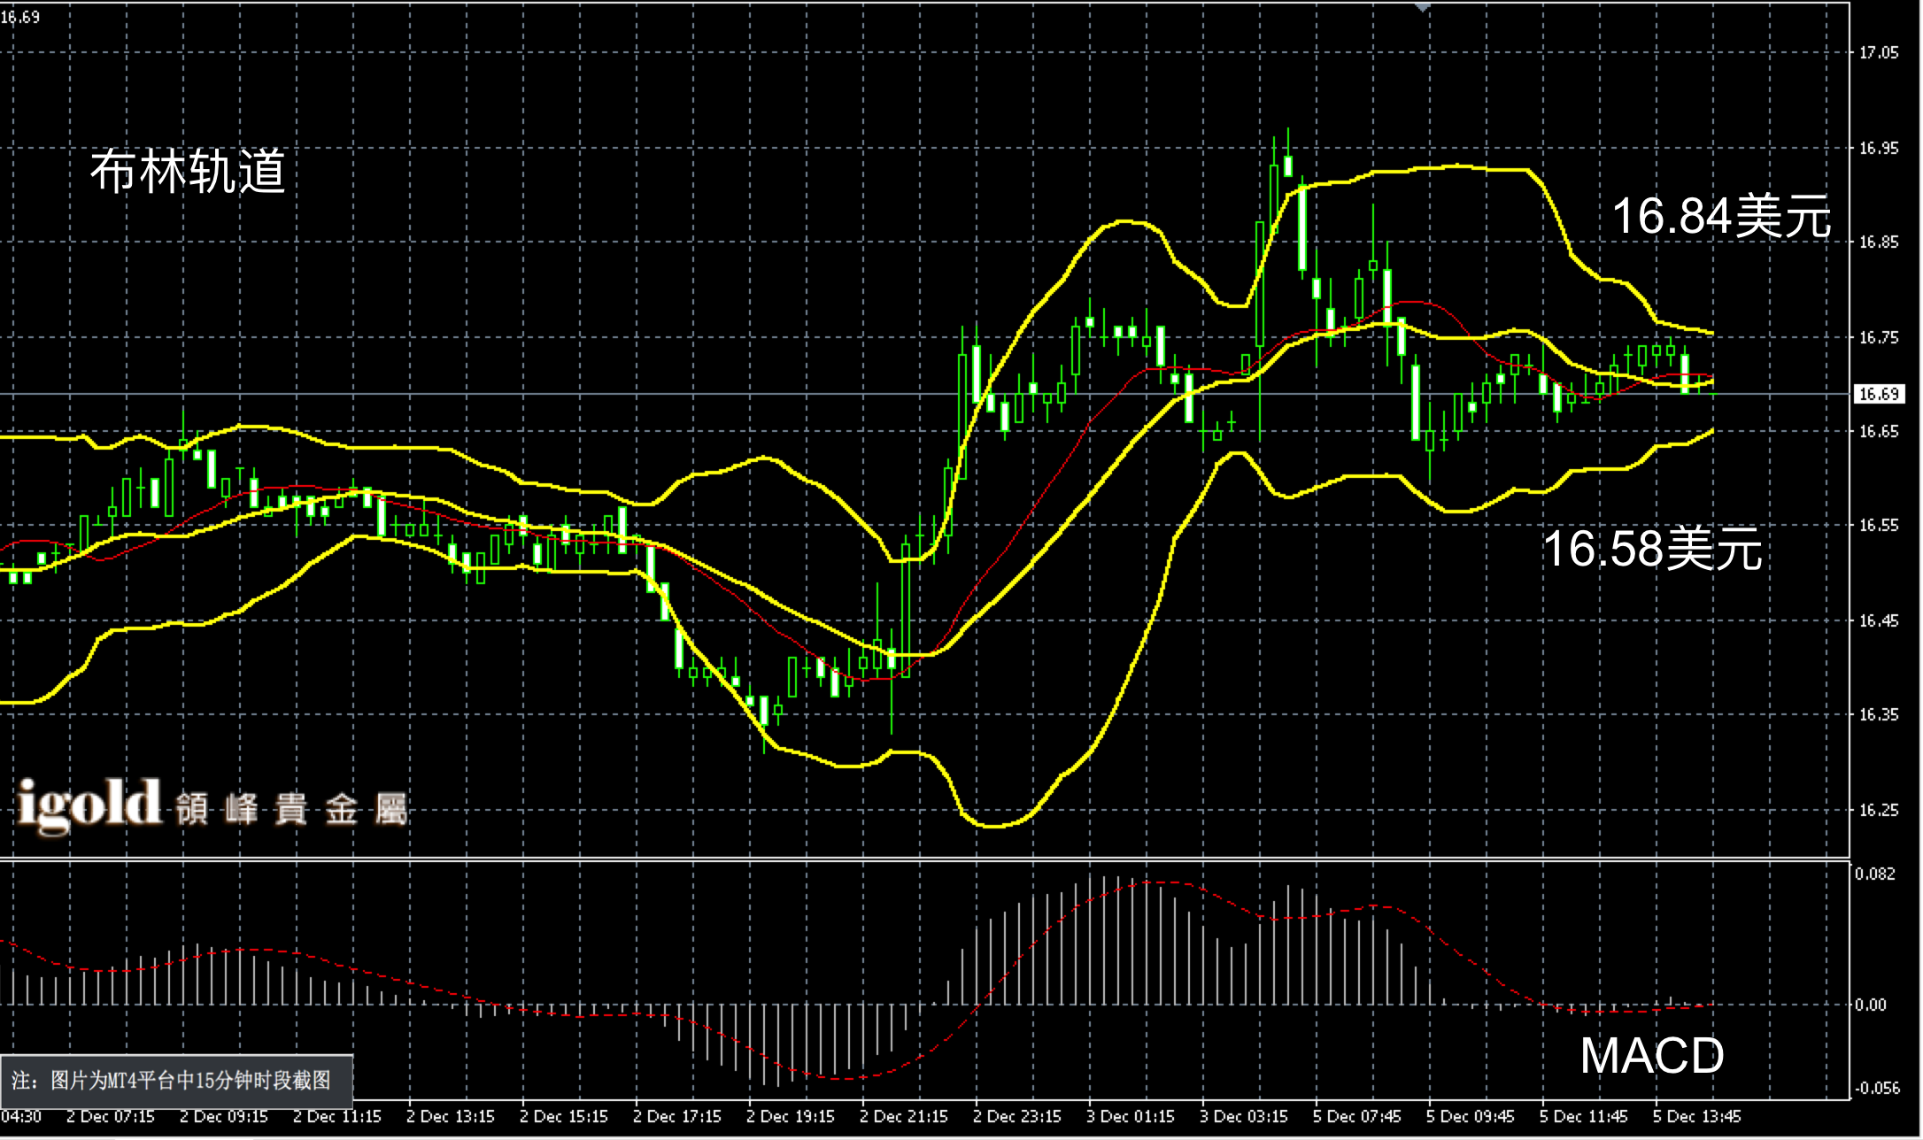1923x1140 pixels.
Task: Click the chart shift triangle marker at top
Action: (1422, 7)
